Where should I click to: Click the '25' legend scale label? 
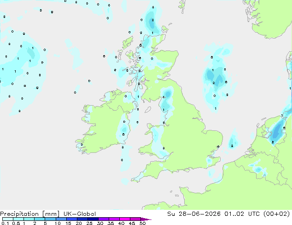(x=89, y=223)
